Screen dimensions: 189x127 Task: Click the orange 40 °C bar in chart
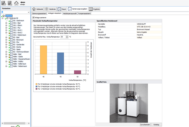[43, 60]
